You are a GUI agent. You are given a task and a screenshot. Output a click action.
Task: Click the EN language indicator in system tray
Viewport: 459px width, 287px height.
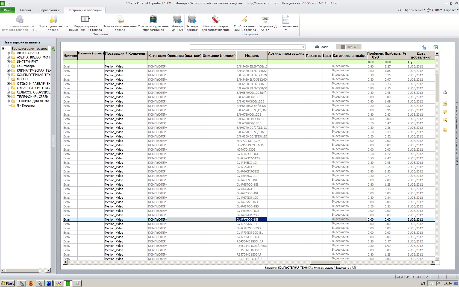coord(423,283)
